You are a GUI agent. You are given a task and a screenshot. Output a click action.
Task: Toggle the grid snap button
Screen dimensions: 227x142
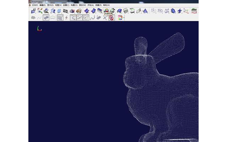(x=60, y=18)
